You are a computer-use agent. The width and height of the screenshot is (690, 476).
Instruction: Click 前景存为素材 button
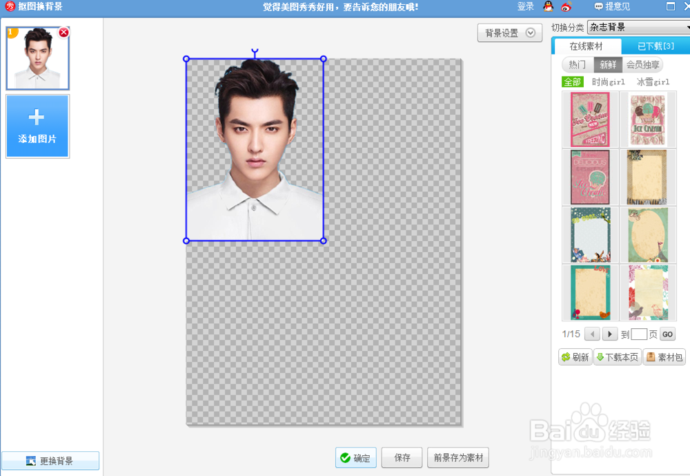[458, 458]
